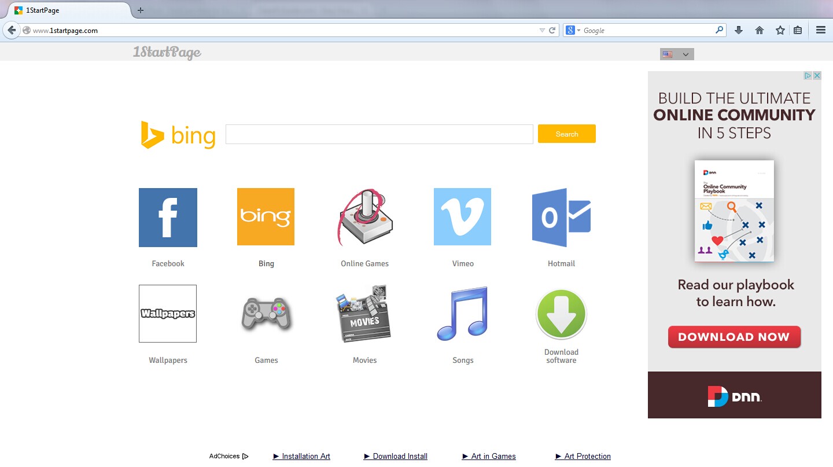
Task: Show bookmarks list icon
Action: coord(798,30)
